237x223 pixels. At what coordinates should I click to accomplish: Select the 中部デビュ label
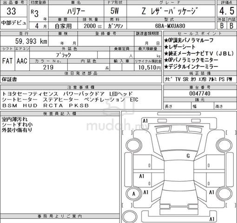pyautogui.click(x=13, y=23)
